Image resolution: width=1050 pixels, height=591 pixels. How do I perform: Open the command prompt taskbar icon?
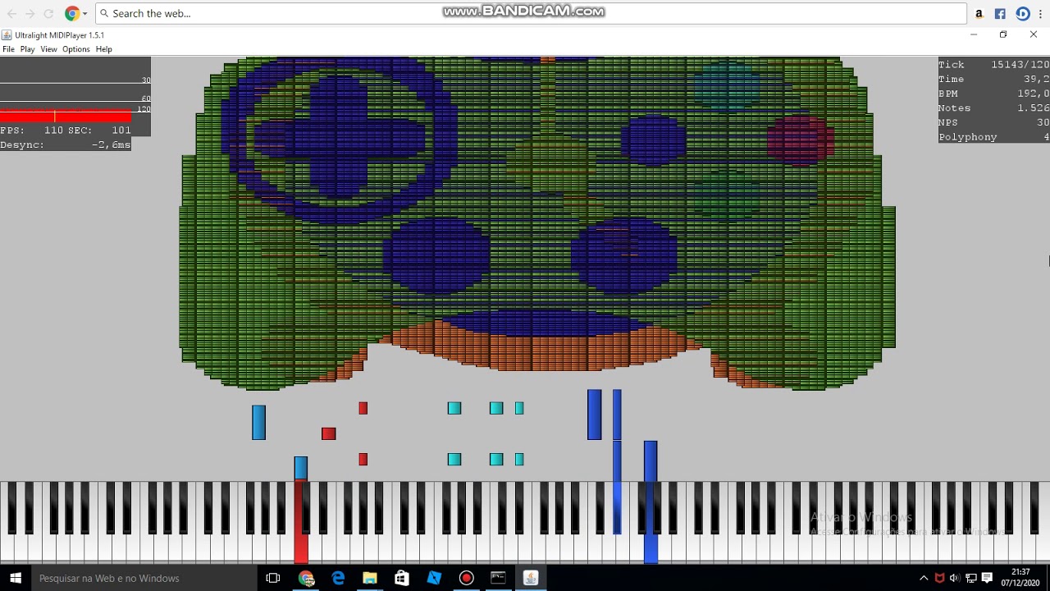[498, 578]
